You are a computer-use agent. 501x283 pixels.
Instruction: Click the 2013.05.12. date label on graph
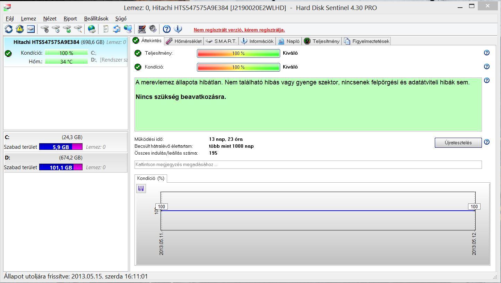point(474,244)
